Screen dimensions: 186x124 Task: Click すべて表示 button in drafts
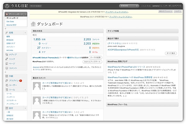click(171, 53)
